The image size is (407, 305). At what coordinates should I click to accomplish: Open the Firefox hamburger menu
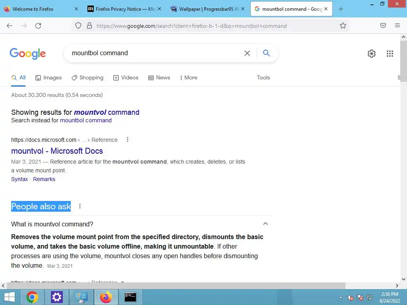(397, 25)
